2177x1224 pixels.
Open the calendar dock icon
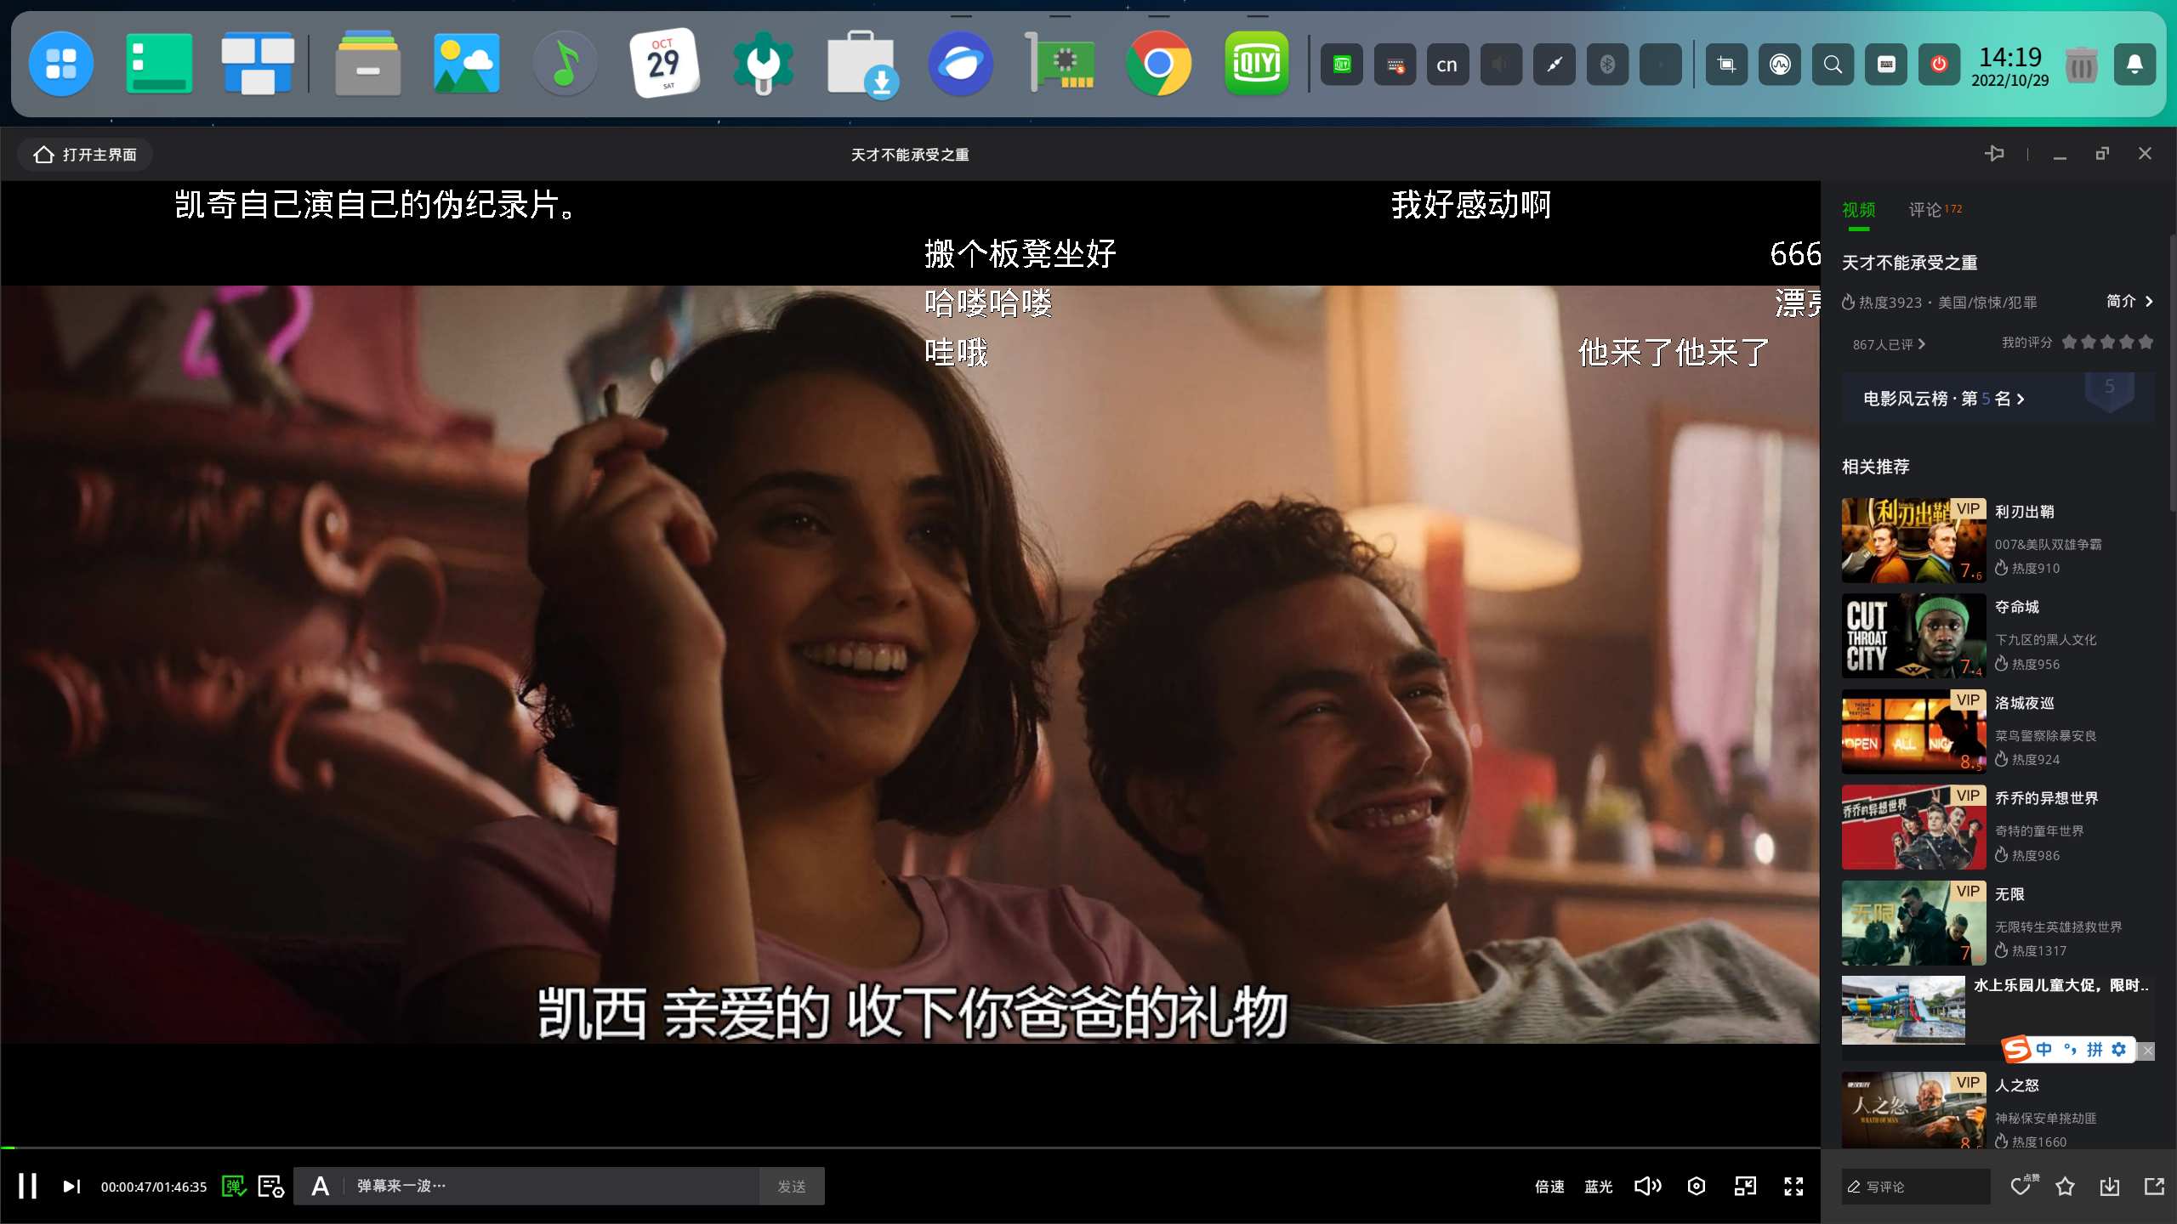[664, 64]
